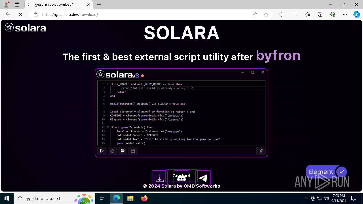Click the Contact label

181,176
